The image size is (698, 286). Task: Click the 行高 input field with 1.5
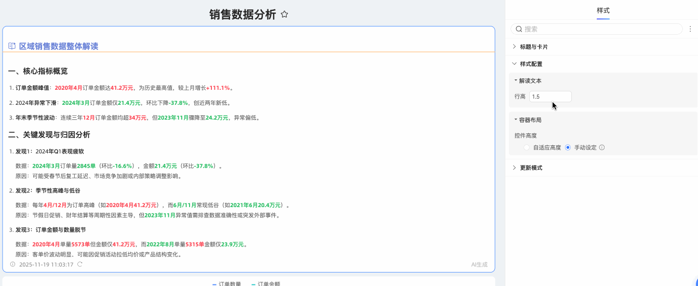[551, 97]
